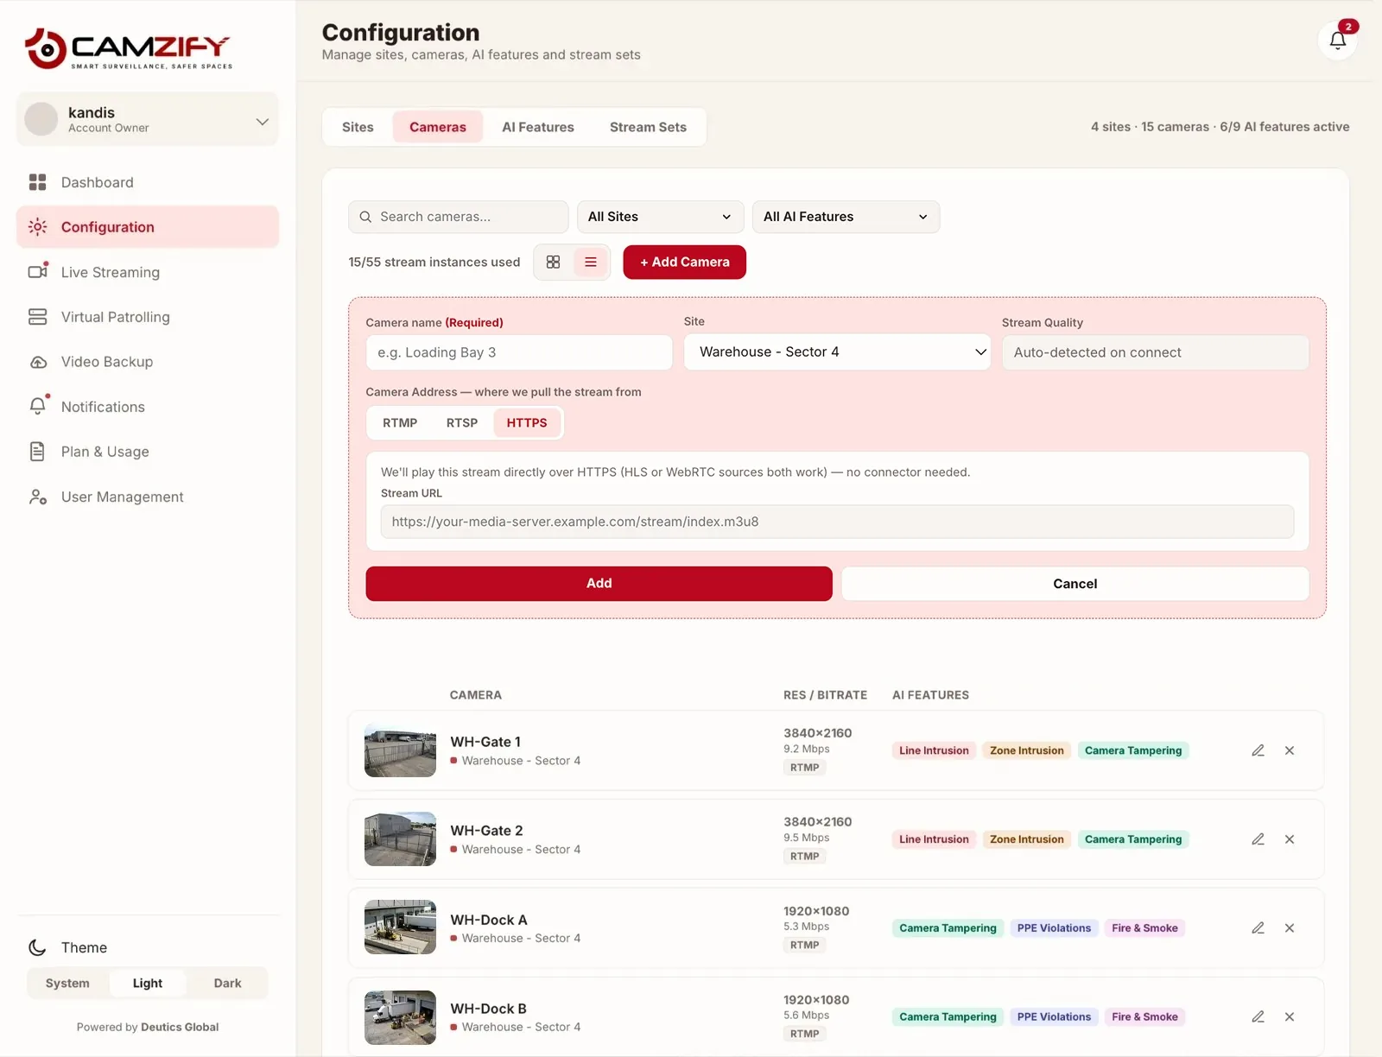
Task: Delete the WH-Dock B camera
Action: [x=1289, y=1016]
